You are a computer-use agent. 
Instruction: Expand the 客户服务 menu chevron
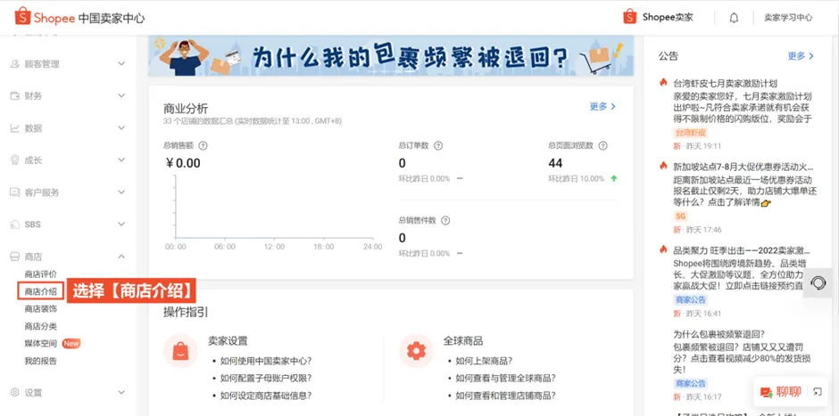[x=121, y=192]
